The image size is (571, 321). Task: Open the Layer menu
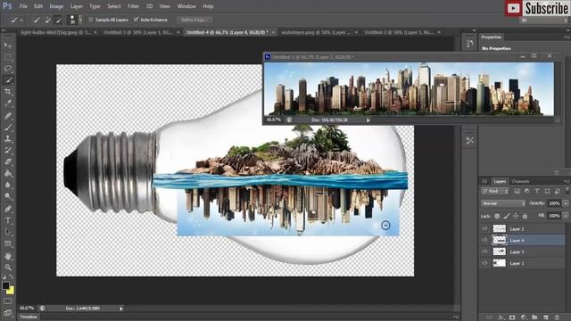pyautogui.click(x=77, y=6)
